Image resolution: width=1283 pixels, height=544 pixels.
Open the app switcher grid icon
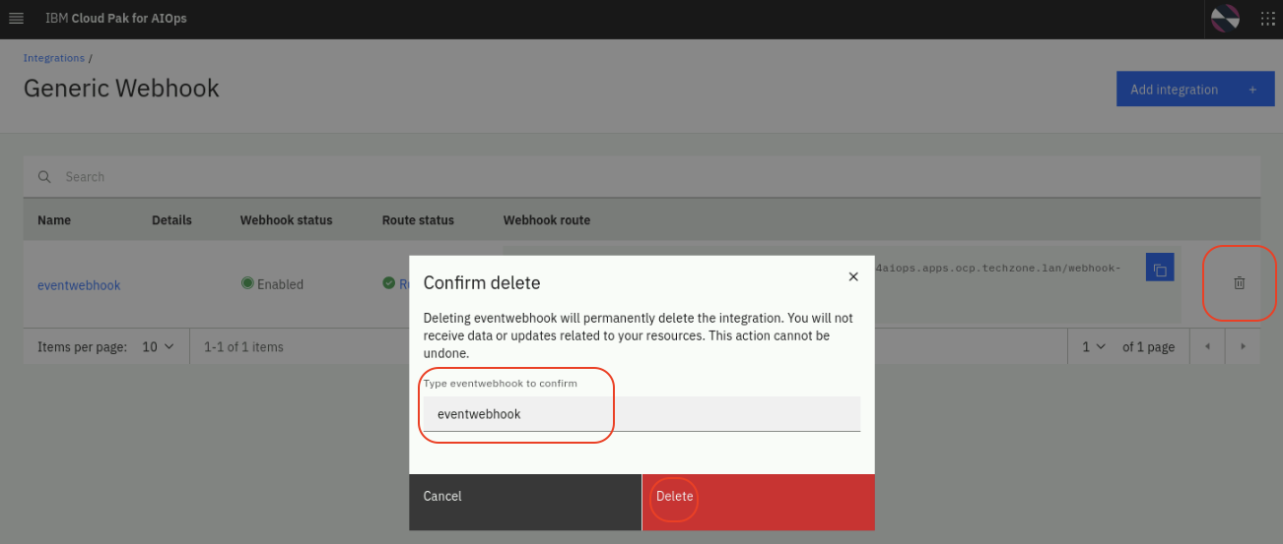pos(1268,19)
